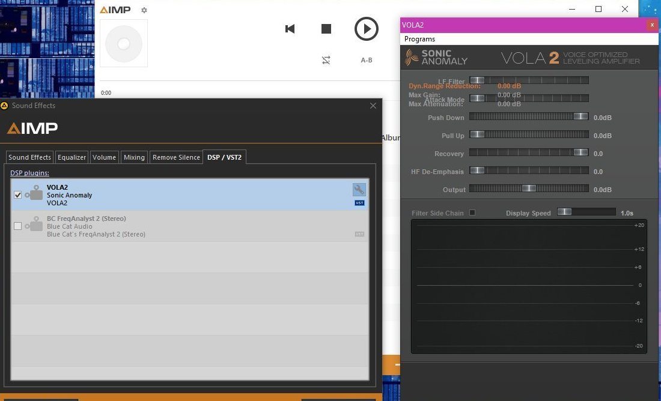The image size is (661, 401).
Task: Maximize the AIMP main window
Action: coord(598,9)
